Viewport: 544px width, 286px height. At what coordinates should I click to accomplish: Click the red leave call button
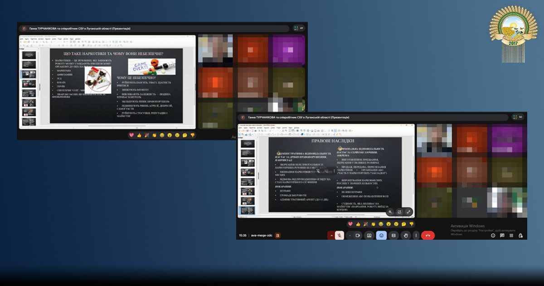tap(428, 236)
